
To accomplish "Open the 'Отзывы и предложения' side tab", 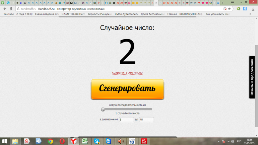I will tap(252, 77).
